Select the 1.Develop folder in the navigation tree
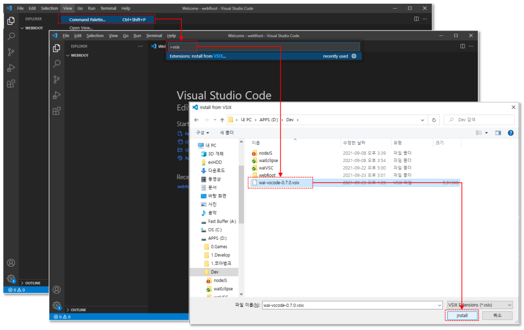This screenshot has width=524, height=330. (x=220, y=255)
